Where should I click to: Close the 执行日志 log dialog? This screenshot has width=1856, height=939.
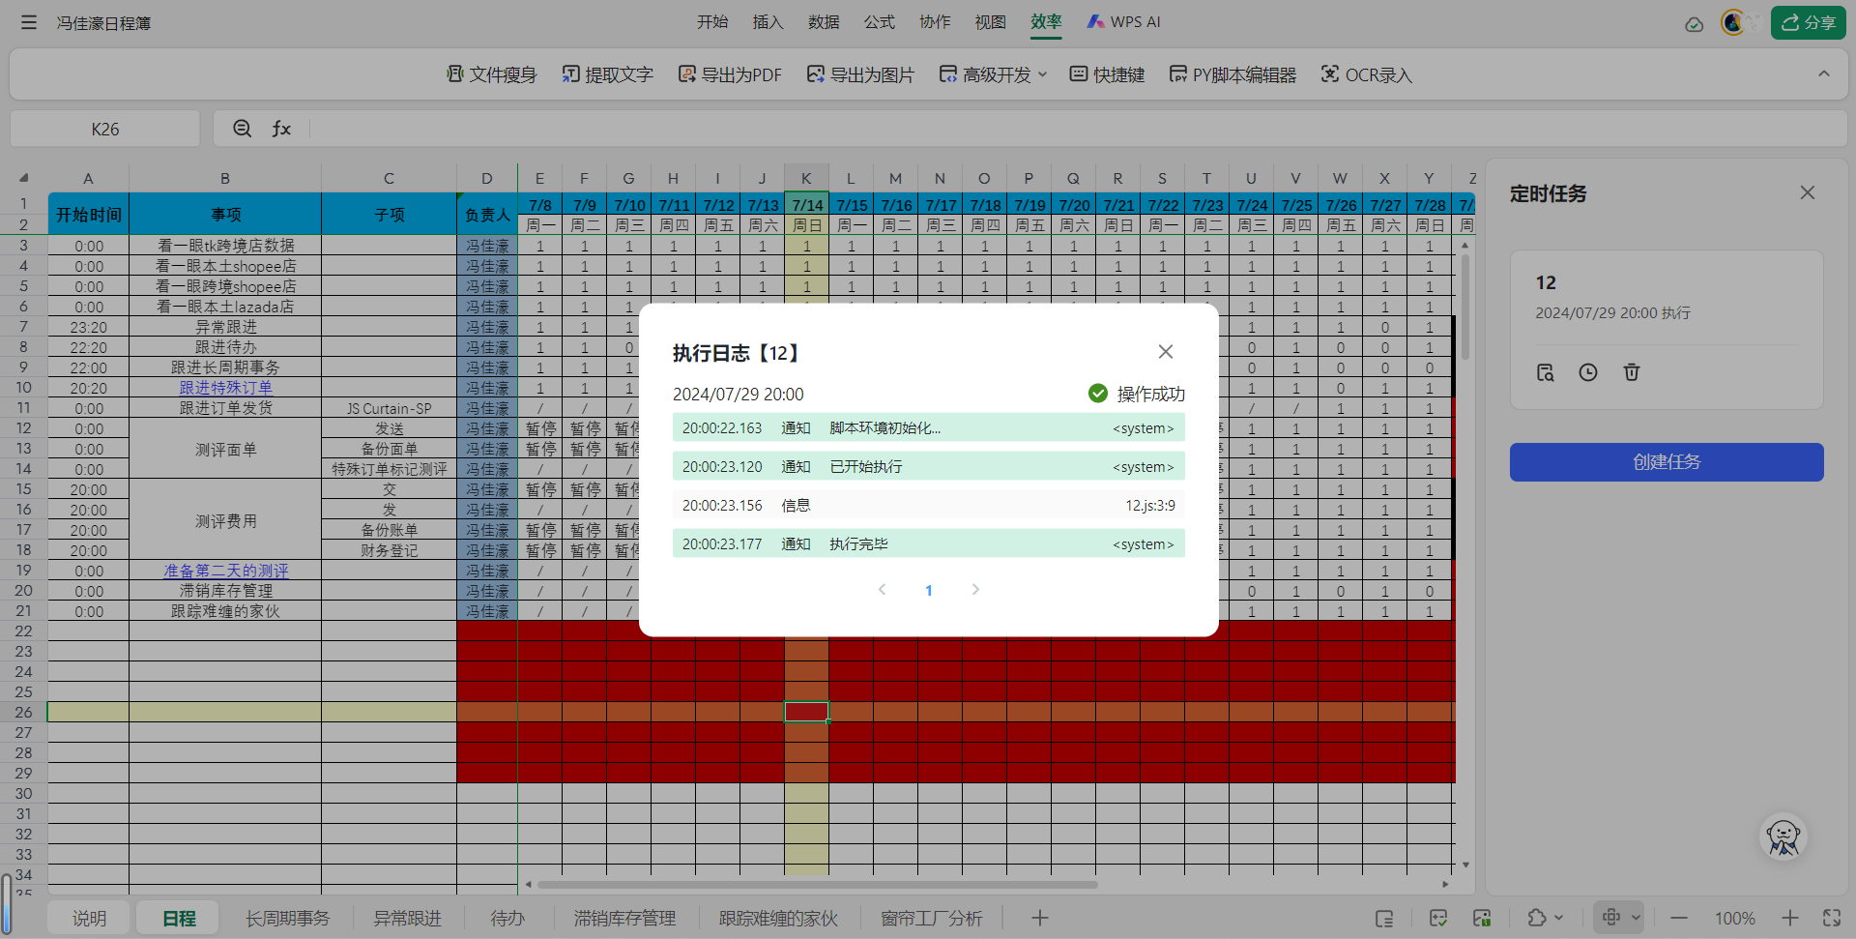click(x=1166, y=352)
